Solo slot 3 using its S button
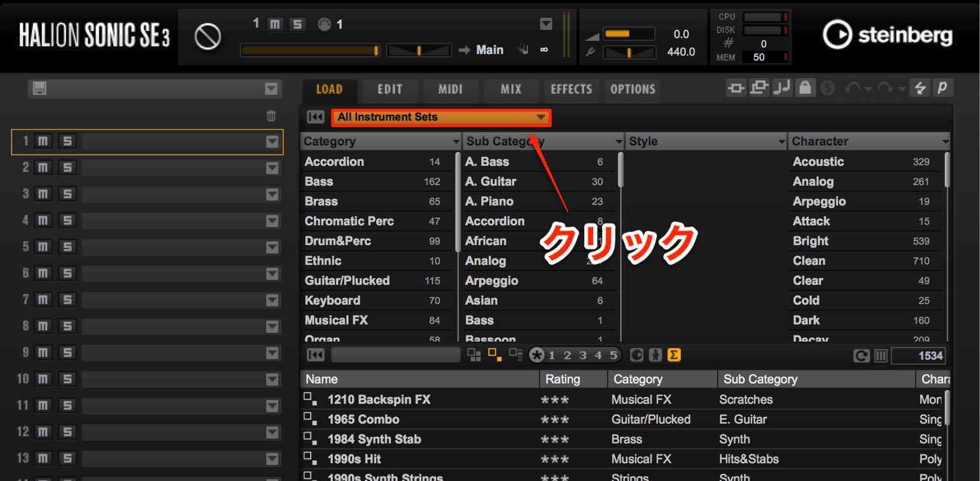980x481 pixels. point(66,194)
